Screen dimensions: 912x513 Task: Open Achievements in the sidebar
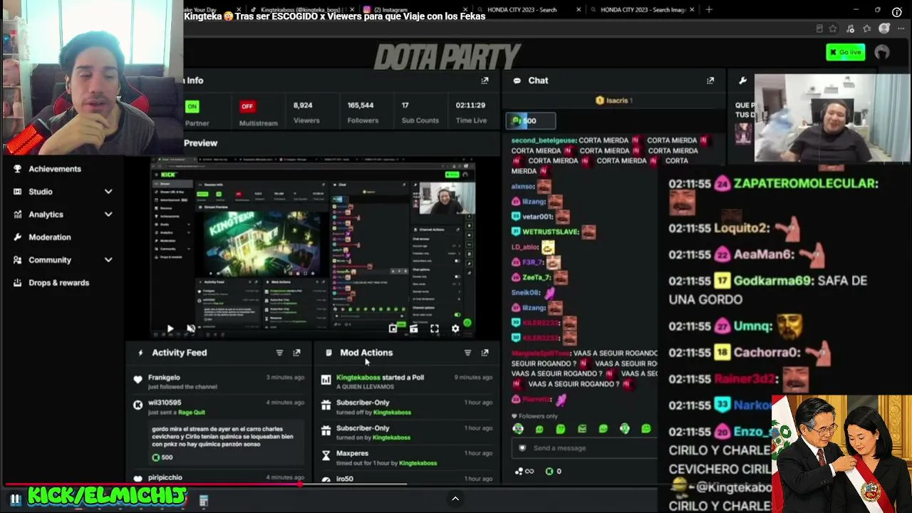point(55,169)
